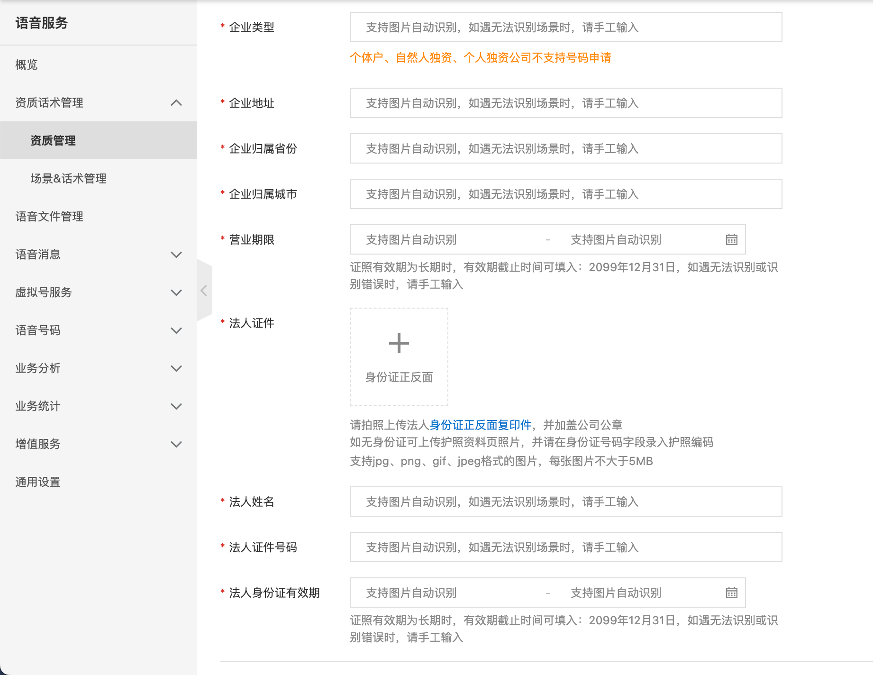Expand the 语音消息 submenu
Viewport: 873px width, 675px height.
[176, 255]
